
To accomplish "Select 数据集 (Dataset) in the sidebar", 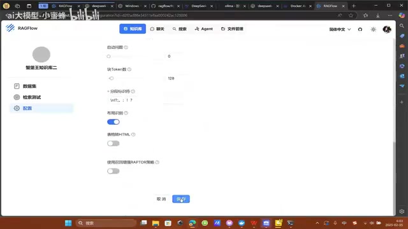I will (x=41, y=87).
